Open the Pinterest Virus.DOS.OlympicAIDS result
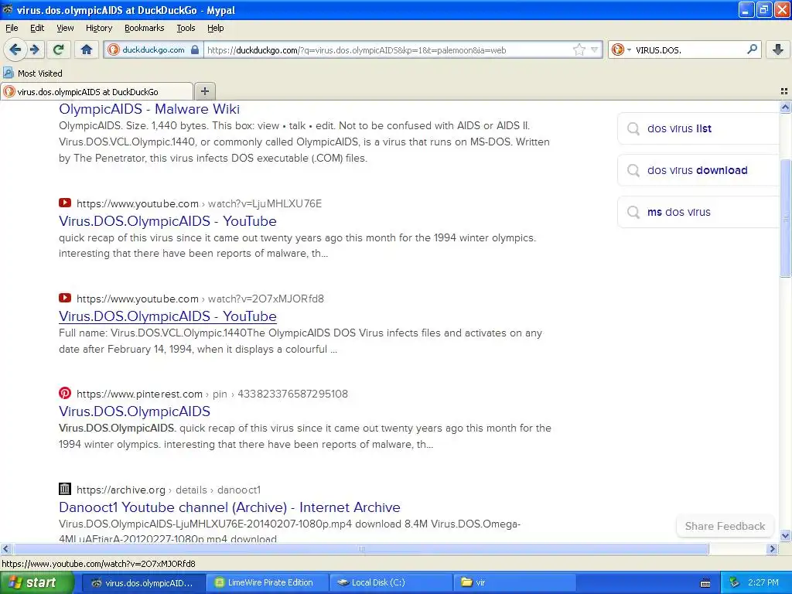The image size is (792, 594). (135, 411)
